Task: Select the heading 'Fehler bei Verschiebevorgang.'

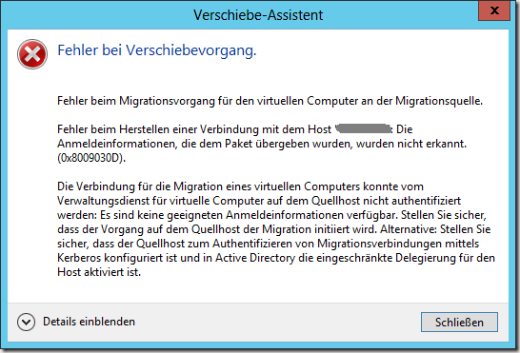Action: (157, 50)
